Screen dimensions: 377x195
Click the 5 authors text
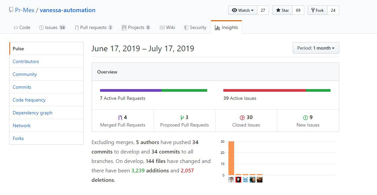[x=147, y=142]
